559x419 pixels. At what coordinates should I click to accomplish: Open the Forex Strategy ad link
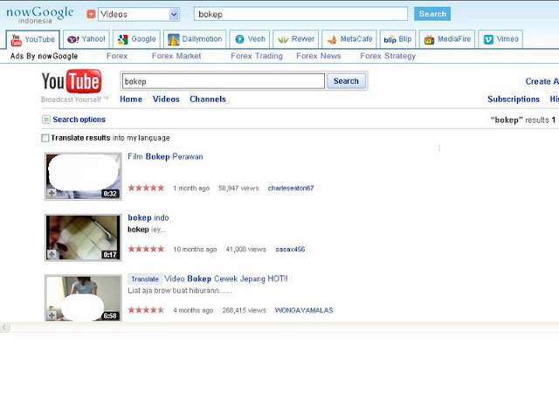click(x=388, y=56)
